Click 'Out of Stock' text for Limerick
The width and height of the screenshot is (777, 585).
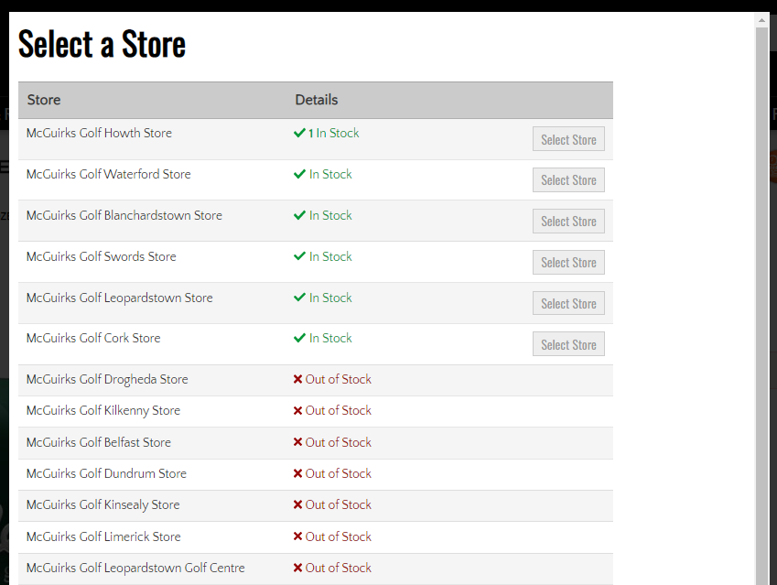click(x=338, y=536)
